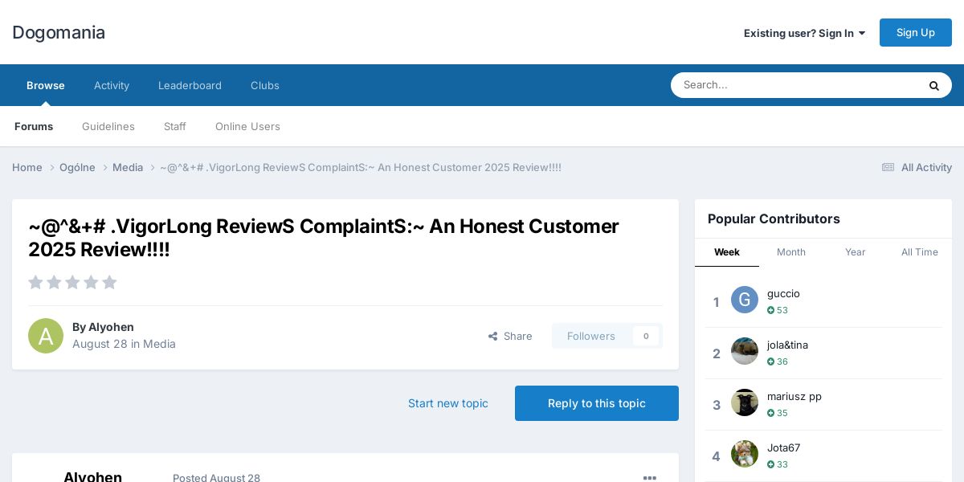The image size is (964, 482).
Task: Go to Forums submenu item
Action: pos(34,126)
